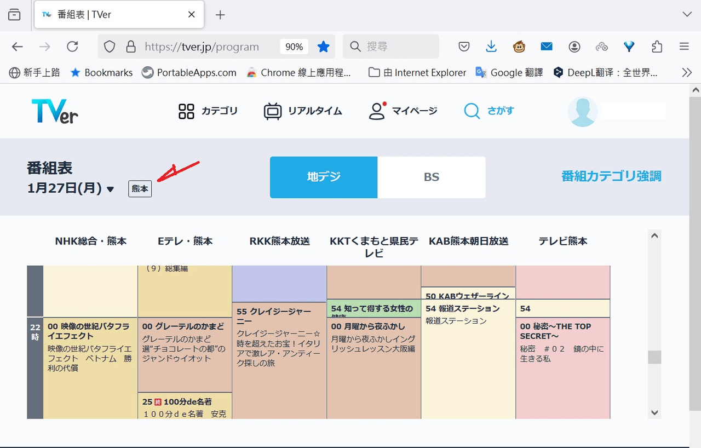The width and height of the screenshot is (701, 448).
Task: Click the 熊本 region button
Action: (x=140, y=188)
